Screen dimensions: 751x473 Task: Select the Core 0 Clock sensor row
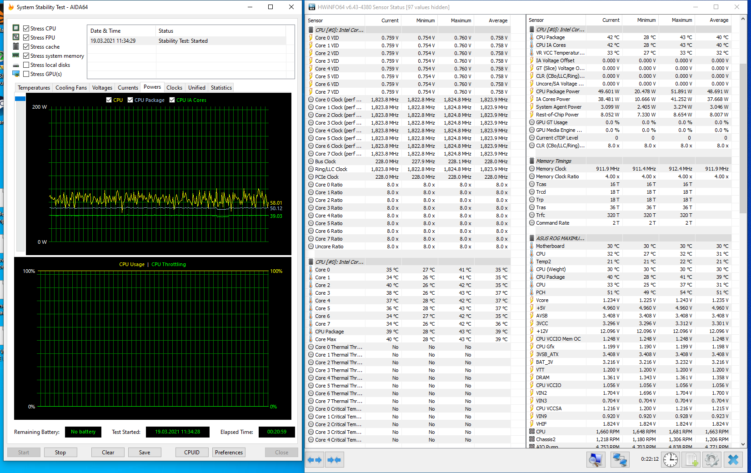[x=338, y=100]
